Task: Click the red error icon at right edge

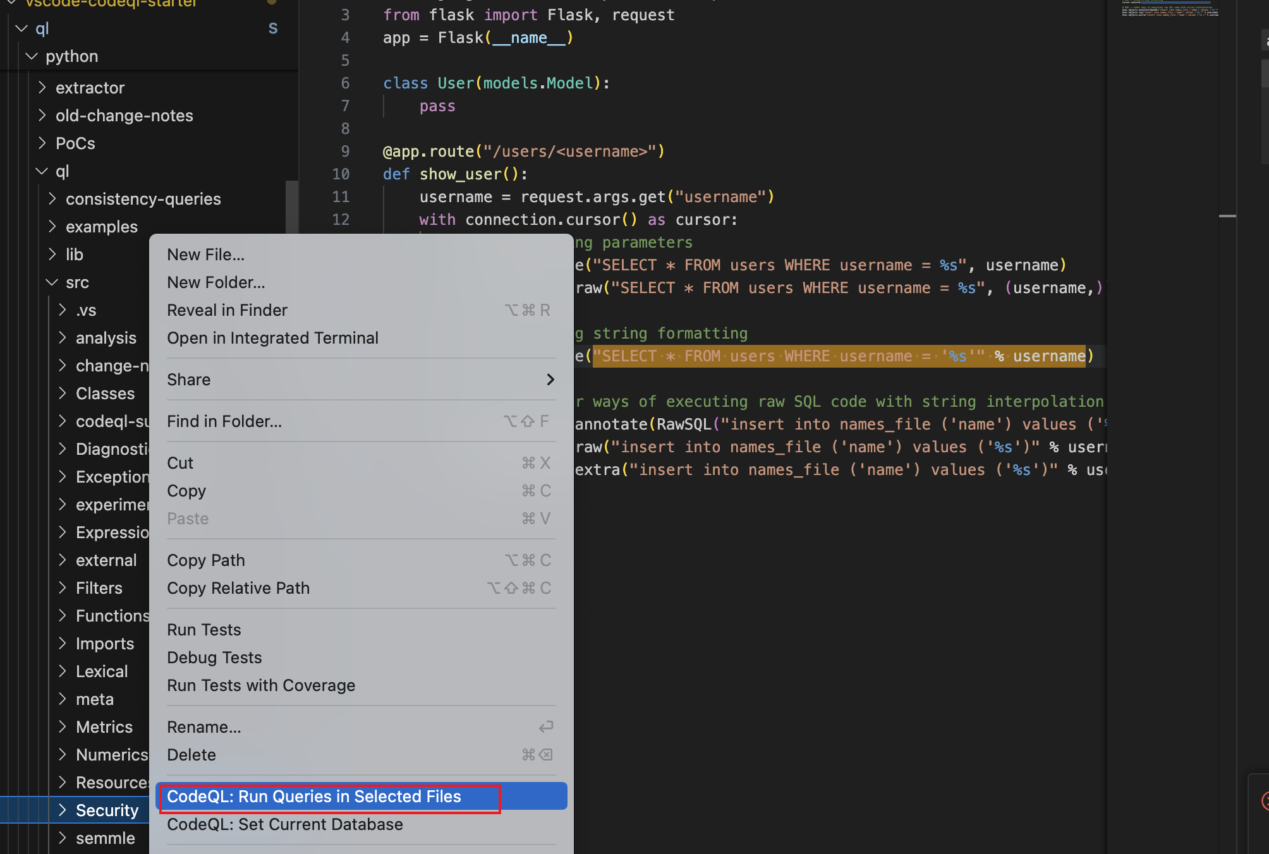Action: pyautogui.click(x=1265, y=801)
